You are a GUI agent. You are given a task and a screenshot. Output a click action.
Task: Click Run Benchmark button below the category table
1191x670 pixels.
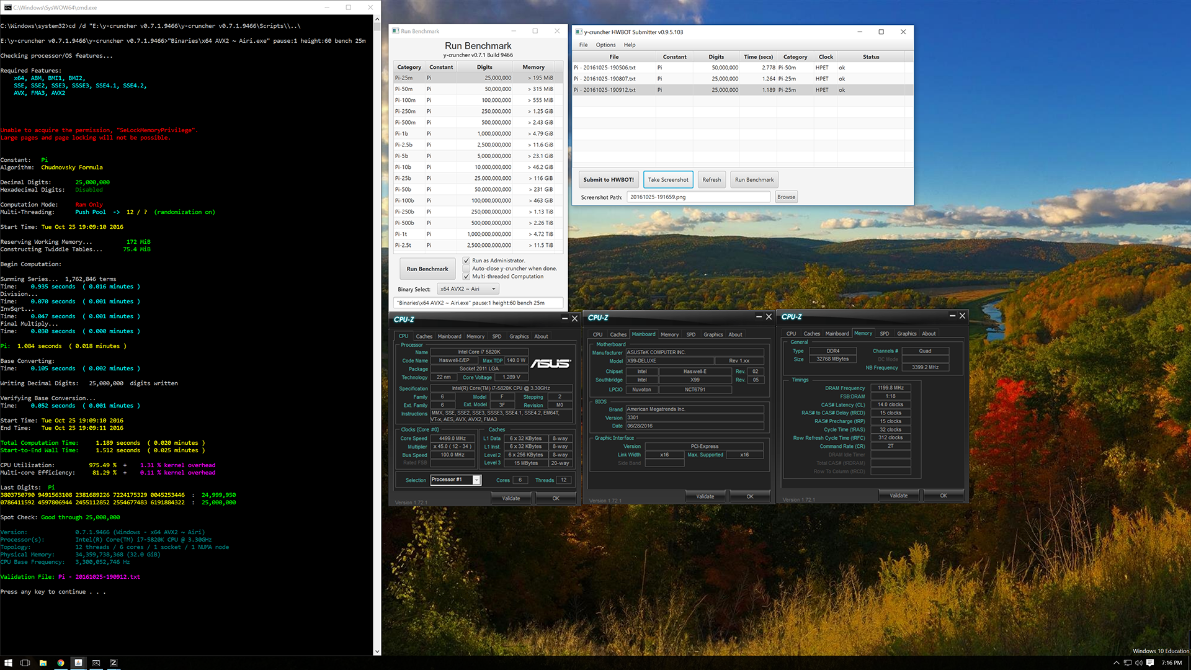point(427,269)
